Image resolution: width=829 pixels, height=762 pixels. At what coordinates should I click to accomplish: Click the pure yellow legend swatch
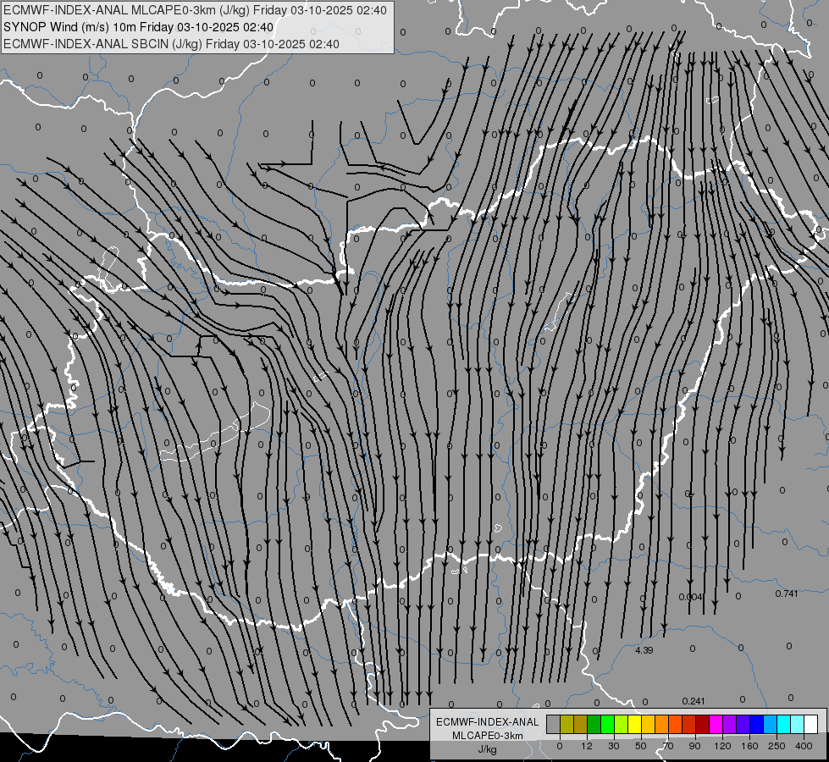tap(635, 724)
